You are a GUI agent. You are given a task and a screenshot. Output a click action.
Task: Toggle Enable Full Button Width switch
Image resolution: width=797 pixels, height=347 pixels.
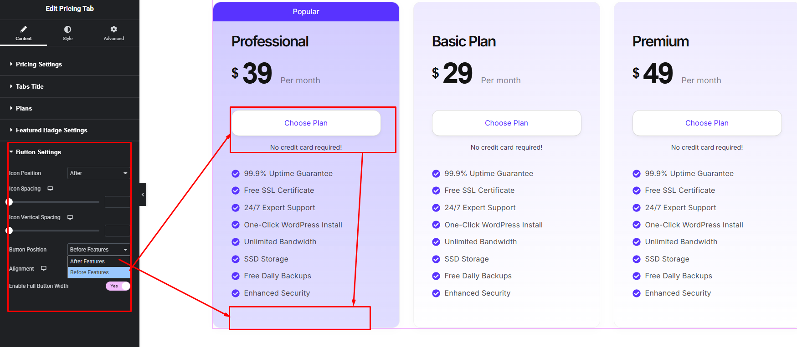tap(118, 286)
